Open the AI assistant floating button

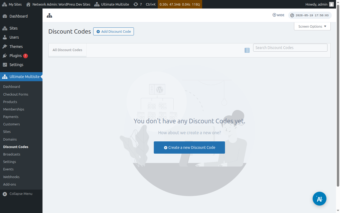click(x=320, y=199)
